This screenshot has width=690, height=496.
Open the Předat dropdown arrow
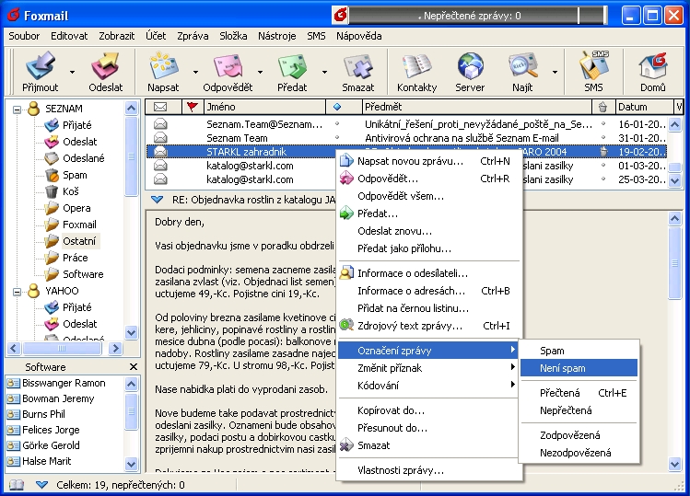coord(324,72)
